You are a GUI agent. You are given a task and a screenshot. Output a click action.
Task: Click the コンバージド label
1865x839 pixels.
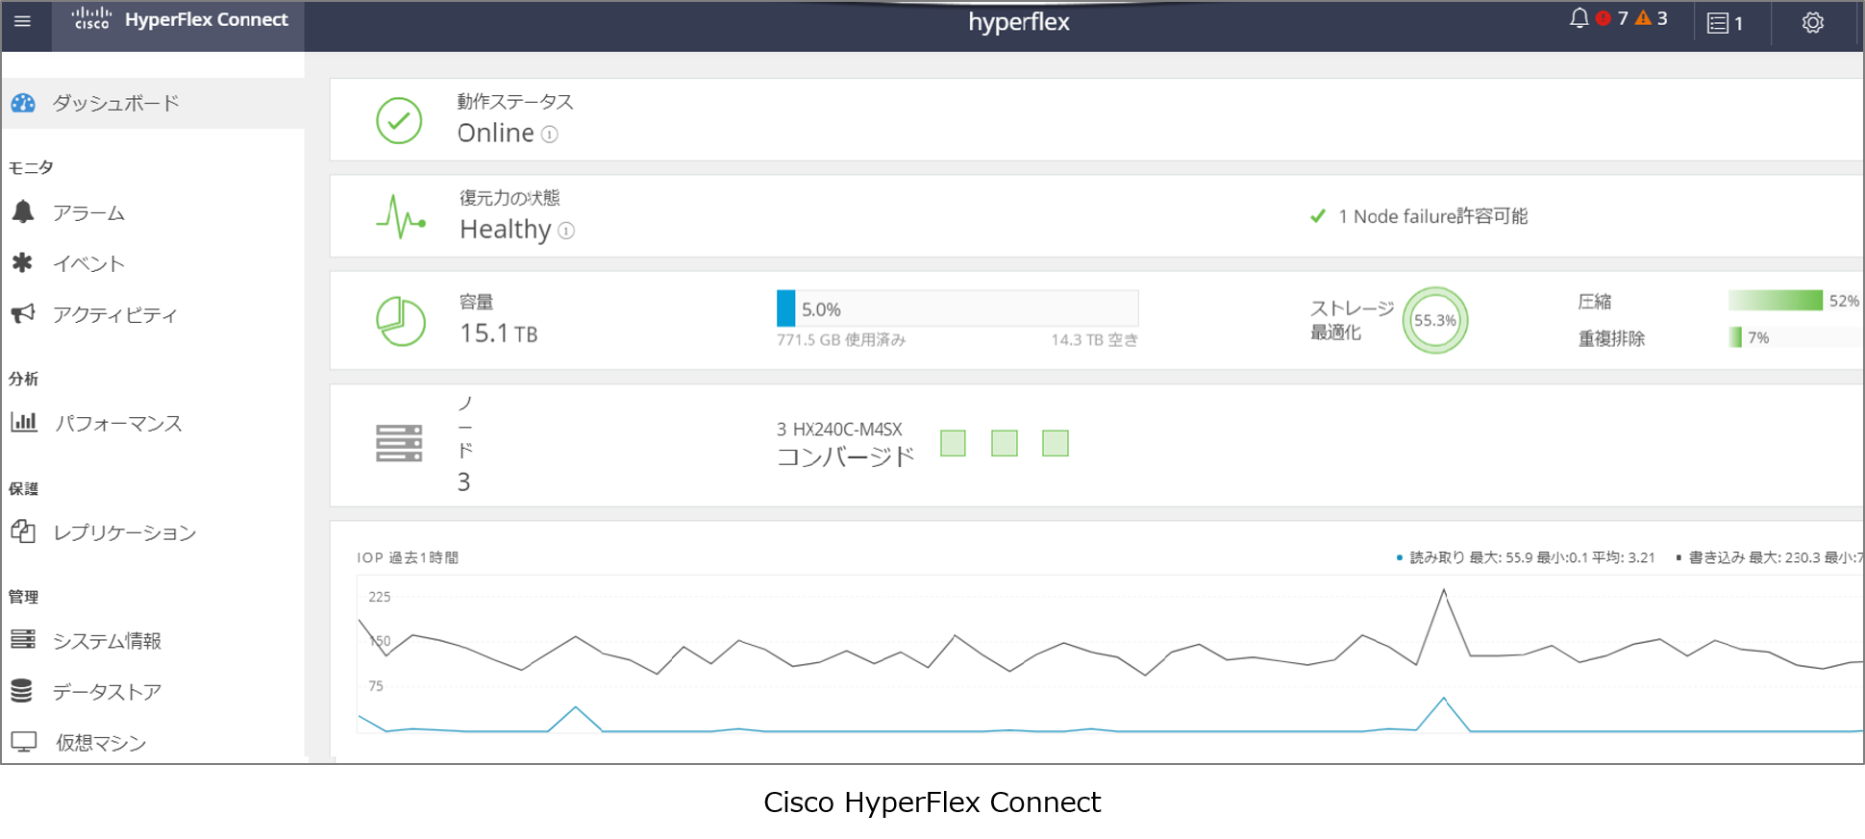pyautogui.click(x=845, y=457)
